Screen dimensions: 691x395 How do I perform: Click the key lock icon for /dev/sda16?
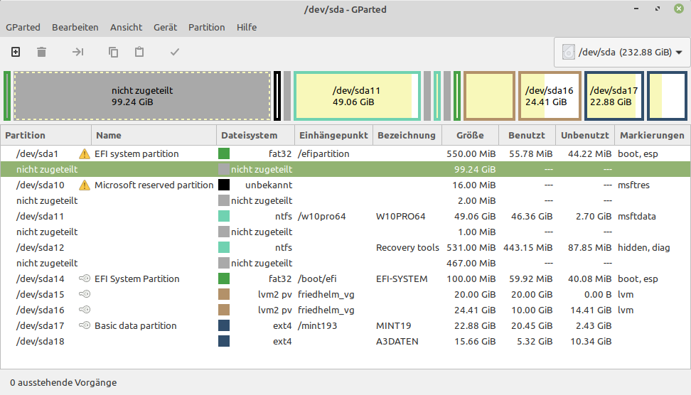coord(84,310)
